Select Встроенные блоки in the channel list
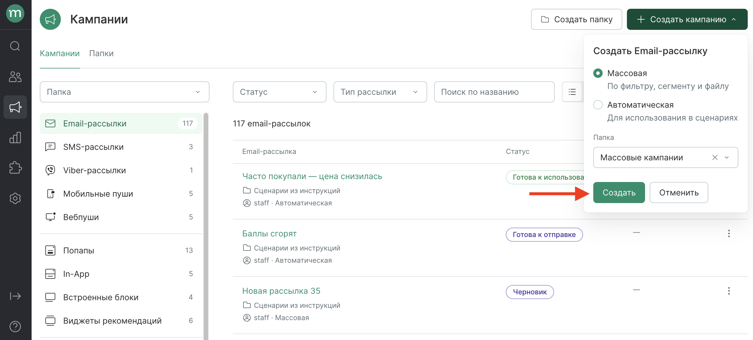The width and height of the screenshot is (753, 340). click(121, 297)
